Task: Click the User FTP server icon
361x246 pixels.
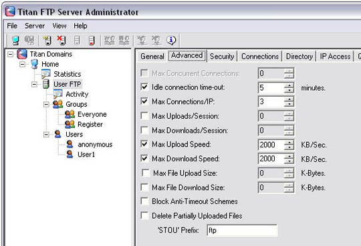Action: (x=46, y=84)
